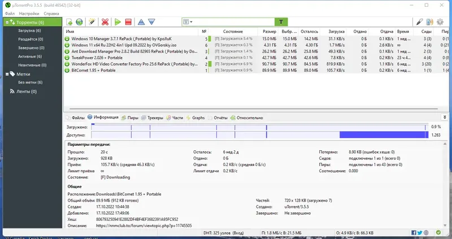This screenshot has height=239, width=452.
Task: Click the pen-shaped icon beside the Remote icon
Action: 419,22
